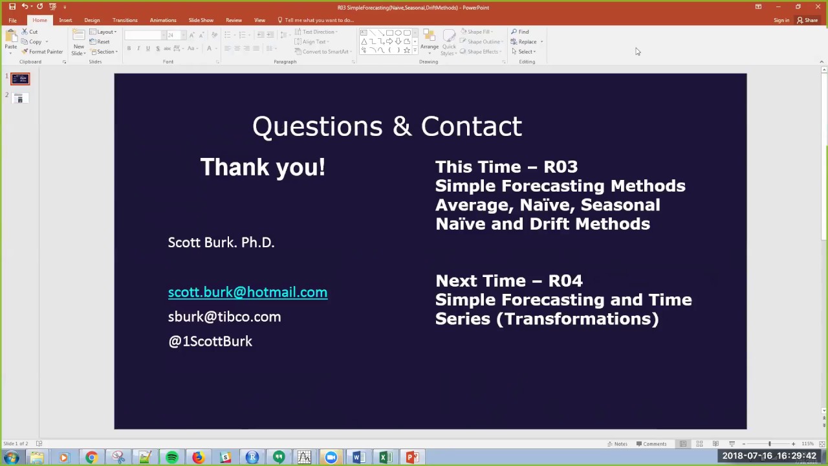
Task: Toggle left text alignment button
Action: coord(227,49)
